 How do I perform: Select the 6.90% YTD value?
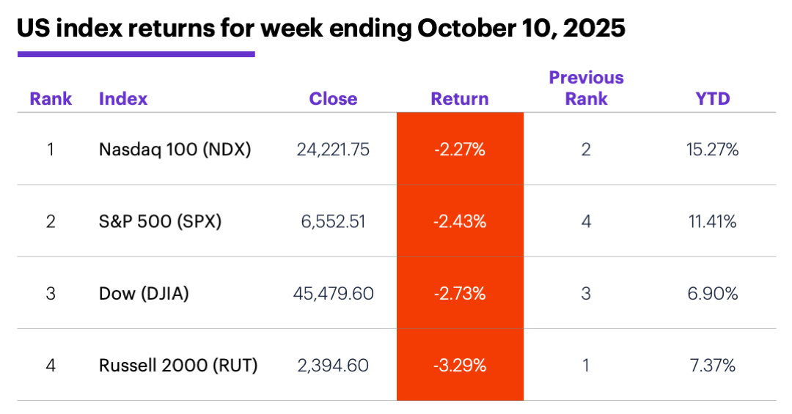(713, 294)
